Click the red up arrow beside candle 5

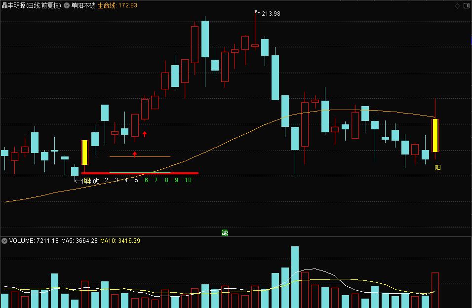[x=145, y=134]
